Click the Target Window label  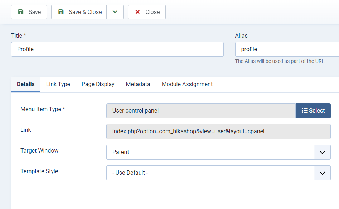tap(39, 151)
